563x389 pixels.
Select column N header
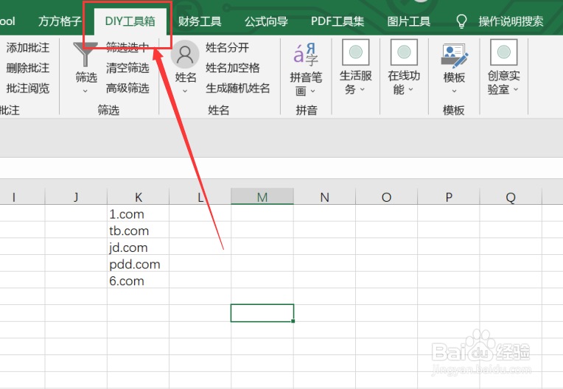click(324, 197)
